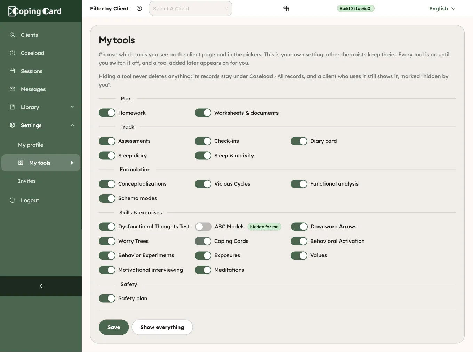Viewport: 473px width, 352px height.
Task: Toggle the Meditations switch
Action: 203,270
